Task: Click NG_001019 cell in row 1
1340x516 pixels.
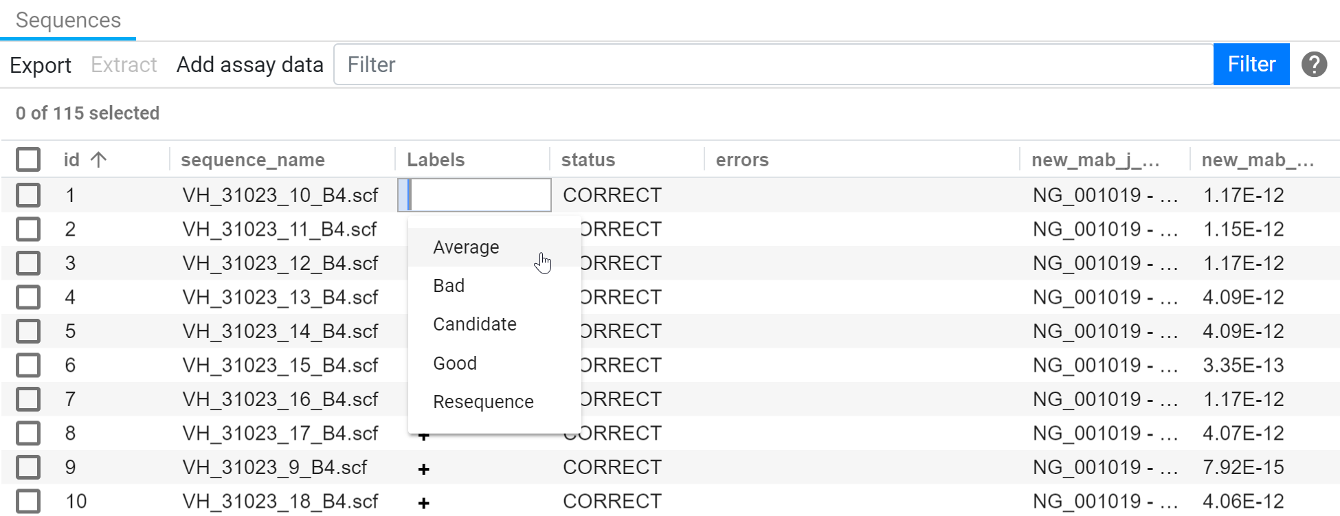Action: [x=1105, y=195]
